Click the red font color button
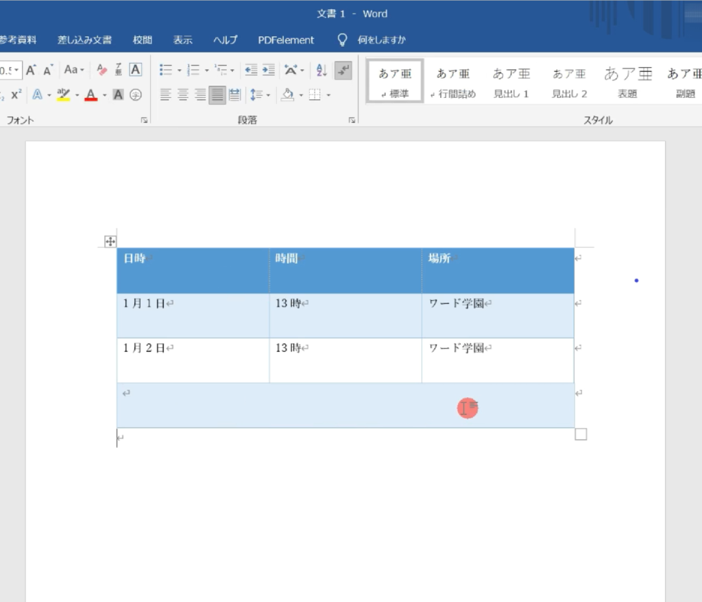The image size is (702, 602). [x=90, y=95]
